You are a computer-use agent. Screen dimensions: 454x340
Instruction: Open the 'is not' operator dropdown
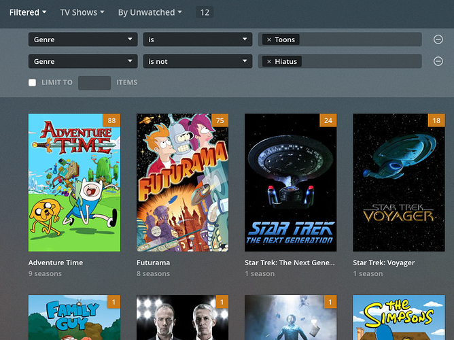tap(198, 61)
